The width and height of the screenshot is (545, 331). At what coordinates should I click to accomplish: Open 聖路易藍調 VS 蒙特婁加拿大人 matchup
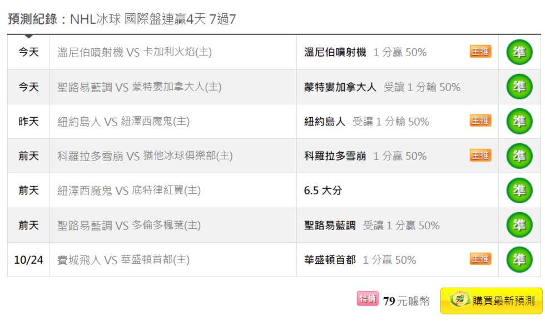[x=140, y=87]
